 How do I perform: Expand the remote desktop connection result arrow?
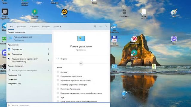[49, 60]
